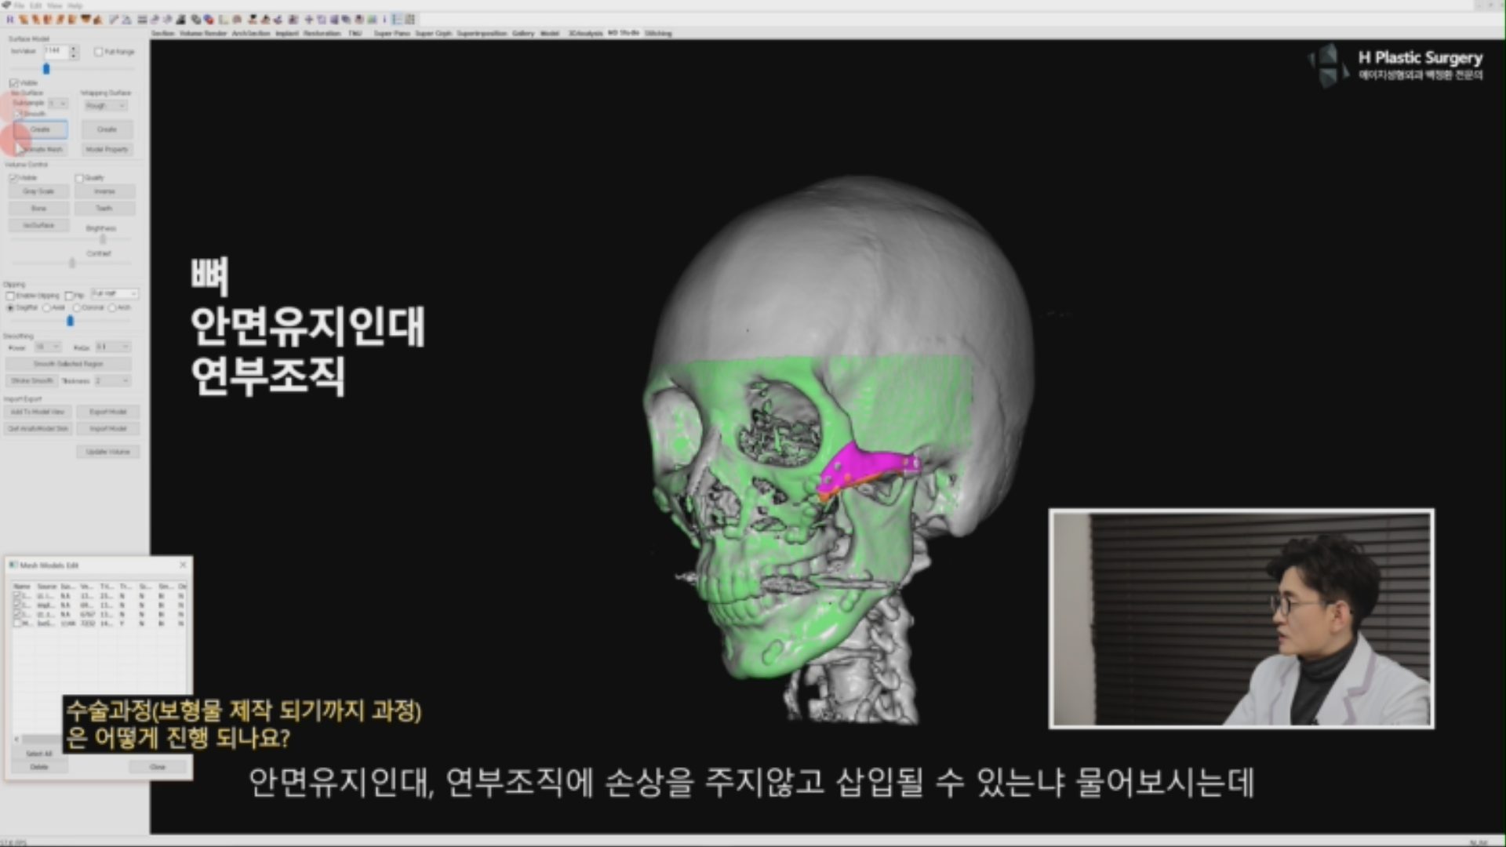Screen dimensions: 1506x847
Task: Click the Export Model button
Action: pos(107,412)
